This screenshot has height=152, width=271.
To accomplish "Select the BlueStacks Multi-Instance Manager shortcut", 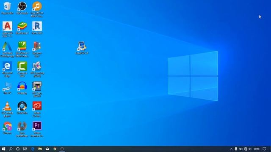I will 22,49.
